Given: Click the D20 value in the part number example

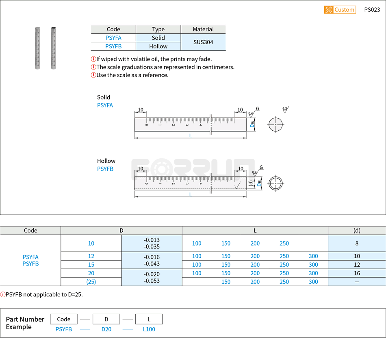Looking at the screenshot, I should pos(106,329).
